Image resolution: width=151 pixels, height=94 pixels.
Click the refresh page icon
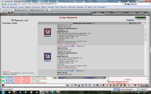[x=11, y=4]
